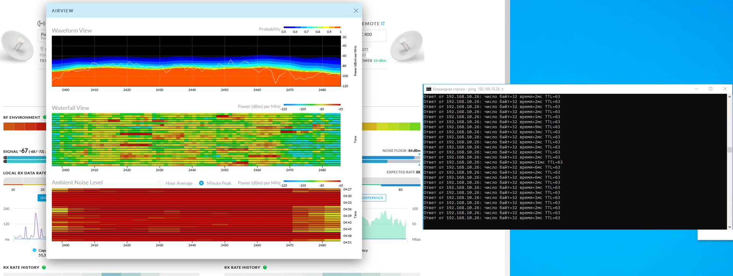Click the Waveform View spectrum chart
Screen dimensions: 733x276
coord(196,61)
